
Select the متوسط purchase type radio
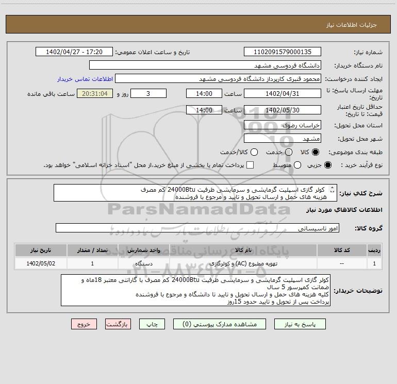(297, 165)
